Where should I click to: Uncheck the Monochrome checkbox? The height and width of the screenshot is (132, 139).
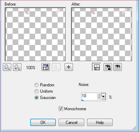tap(61, 109)
